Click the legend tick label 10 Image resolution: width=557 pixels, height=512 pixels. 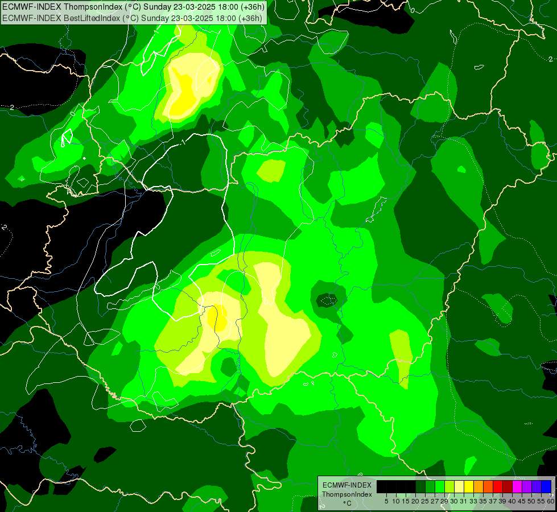pyautogui.click(x=396, y=501)
